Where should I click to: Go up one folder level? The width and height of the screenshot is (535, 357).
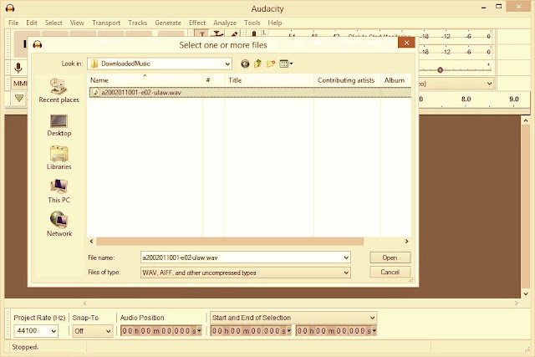258,64
